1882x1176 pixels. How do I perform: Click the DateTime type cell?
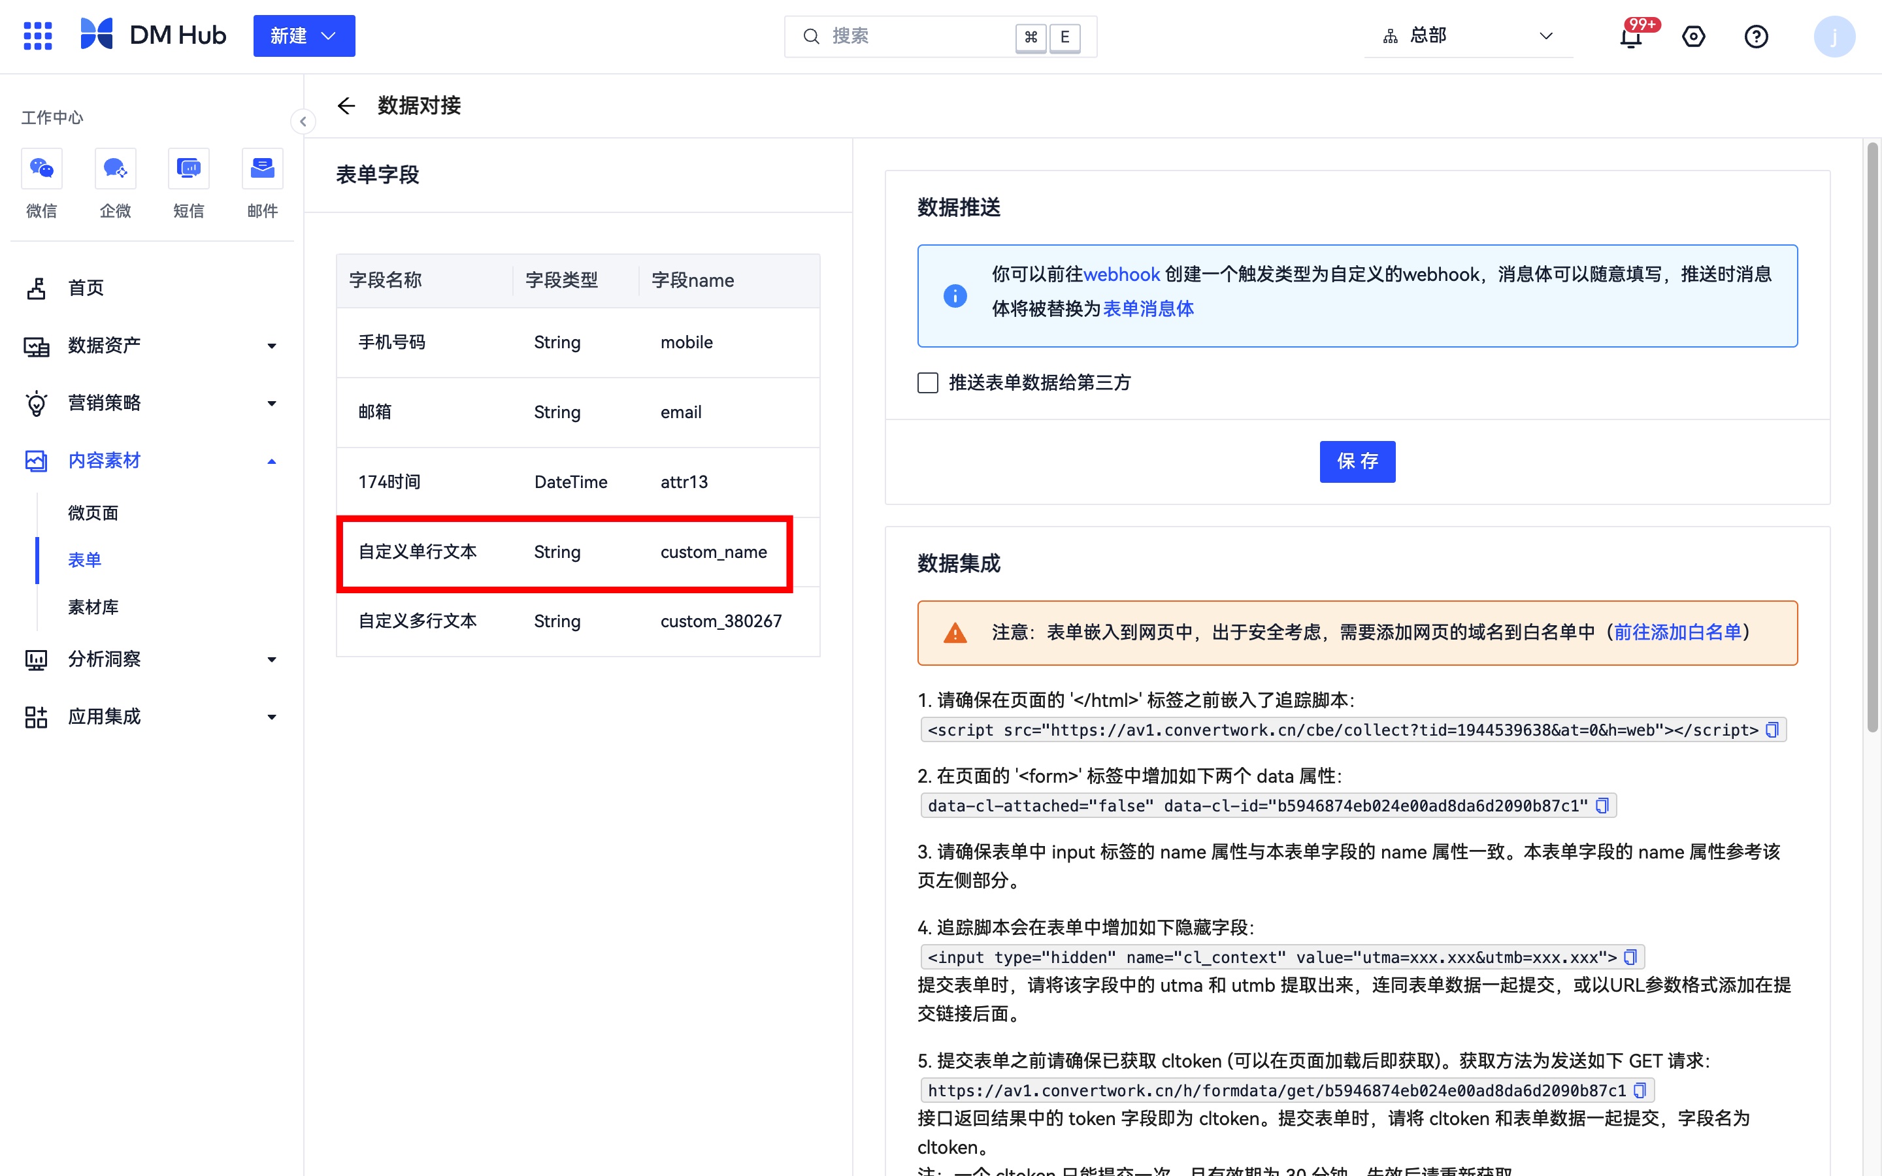[x=571, y=482]
